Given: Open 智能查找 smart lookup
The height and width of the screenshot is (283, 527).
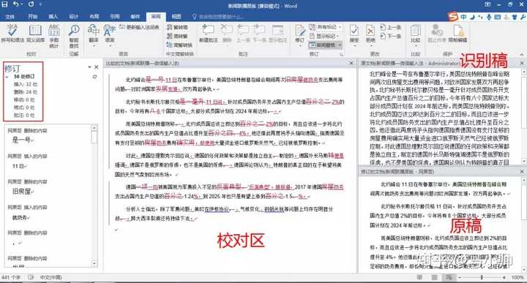Looking at the screenshot, I should point(74,36).
